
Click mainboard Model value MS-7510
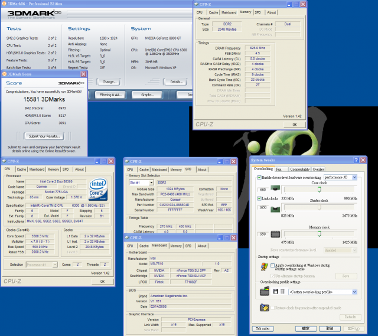tap(175, 264)
